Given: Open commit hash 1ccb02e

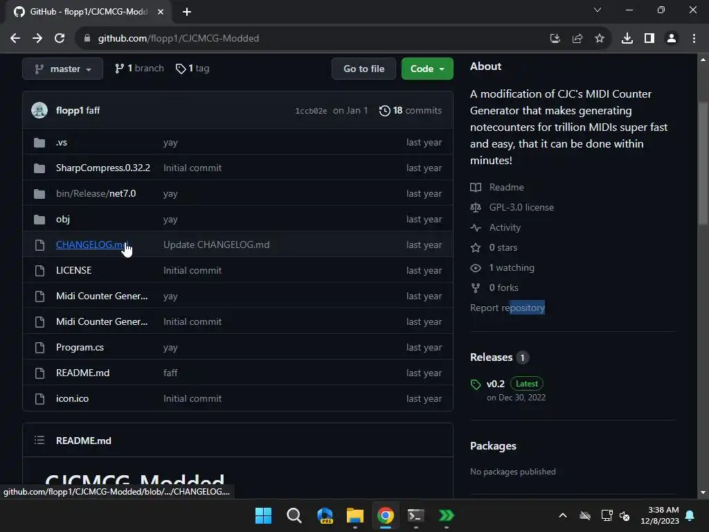Looking at the screenshot, I should click(311, 111).
